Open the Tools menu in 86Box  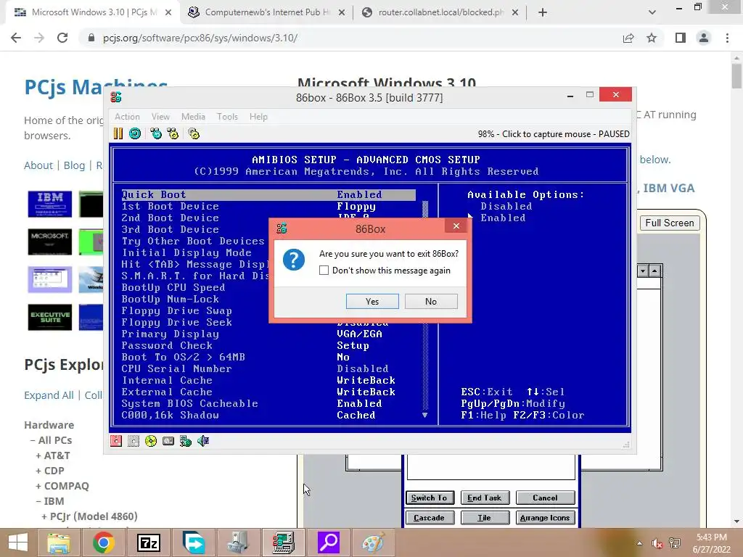227,117
